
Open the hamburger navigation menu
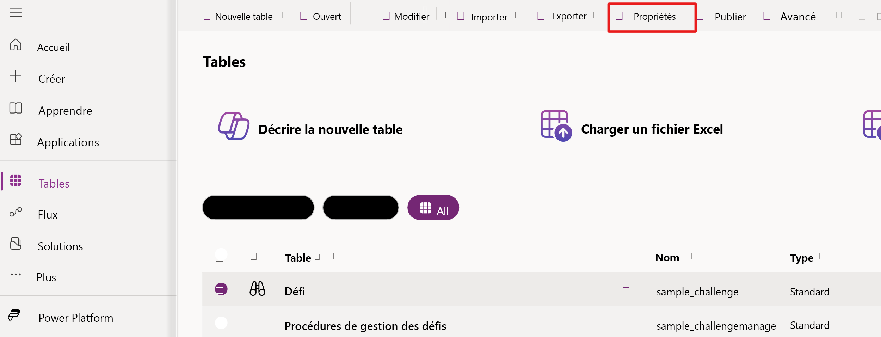[16, 12]
